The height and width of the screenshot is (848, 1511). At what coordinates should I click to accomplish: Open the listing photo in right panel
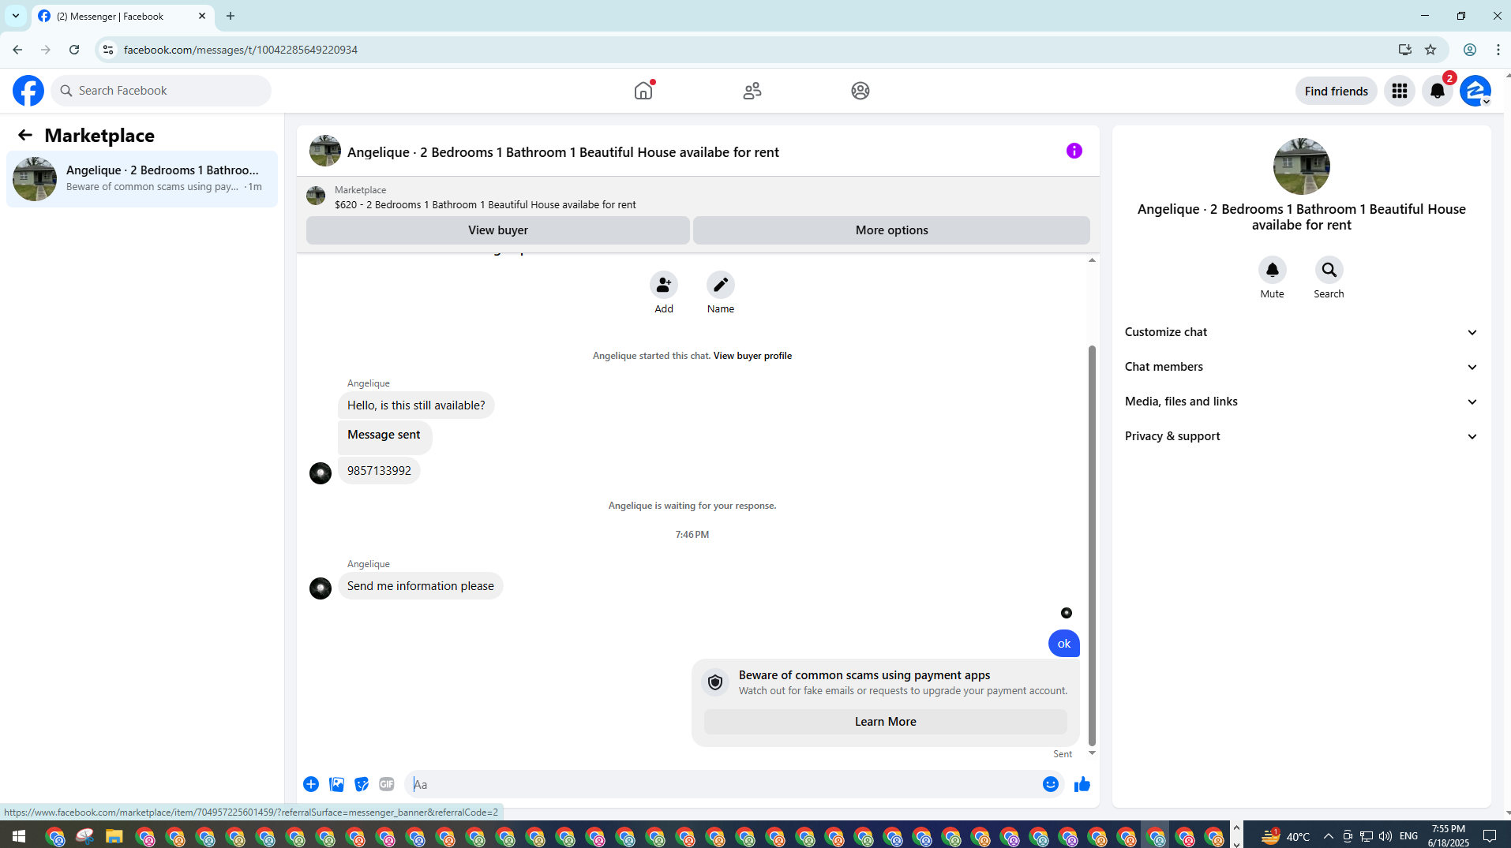point(1301,166)
